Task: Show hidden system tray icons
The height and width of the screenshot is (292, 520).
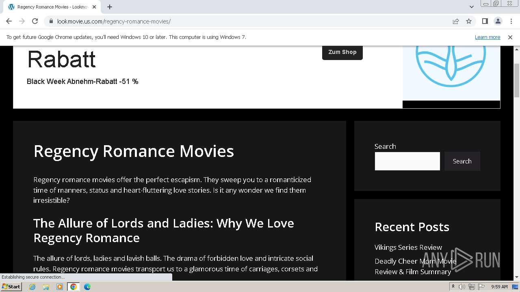Action: [453, 287]
